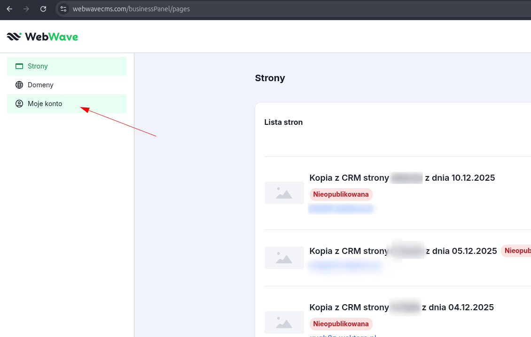Screen dimensions: 531x337
Task: Open page title dated 10.12.2025
Action: pyautogui.click(x=402, y=178)
